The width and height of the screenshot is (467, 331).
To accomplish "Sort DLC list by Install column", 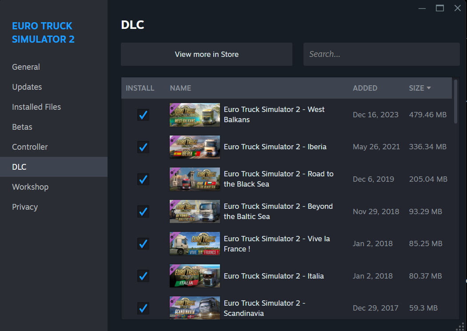I will [140, 88].
